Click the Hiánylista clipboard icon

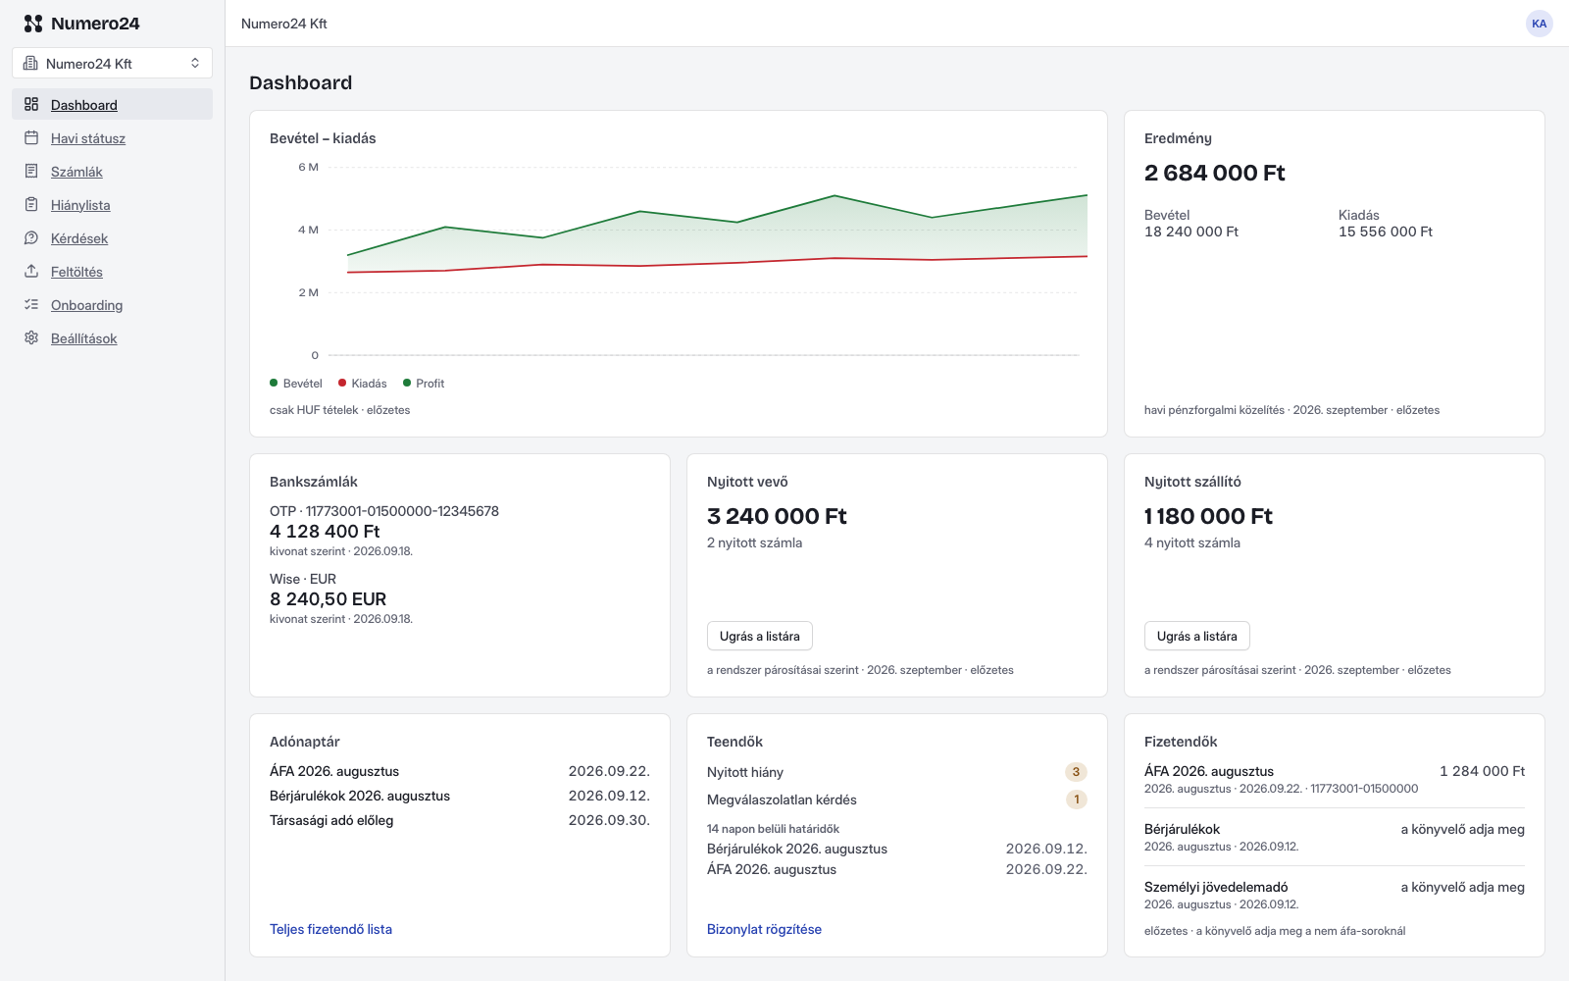click(x=31, y=204)
